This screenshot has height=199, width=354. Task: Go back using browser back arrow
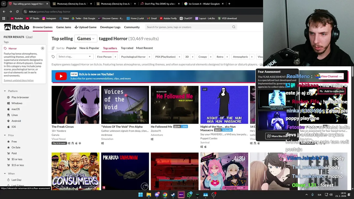(4, 12)
